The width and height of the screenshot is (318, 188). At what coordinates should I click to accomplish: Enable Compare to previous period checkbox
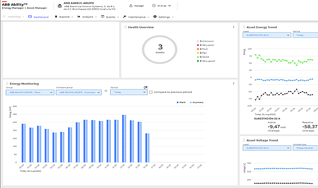[151, 92]
